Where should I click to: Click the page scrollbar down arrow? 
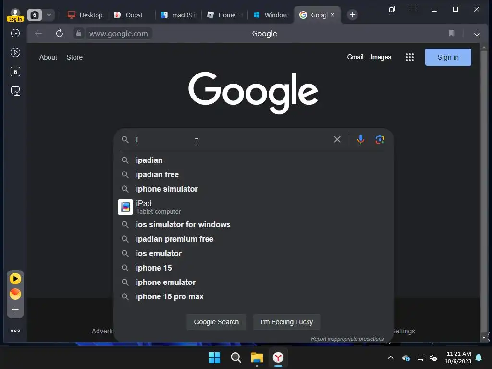click(484, 338)
